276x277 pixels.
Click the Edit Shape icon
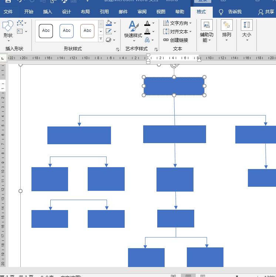pos(20,23)
